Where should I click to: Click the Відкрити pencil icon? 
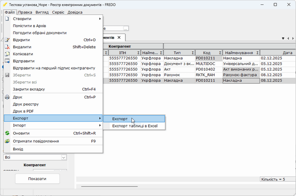pyautogui.click(x=7, y=40)
